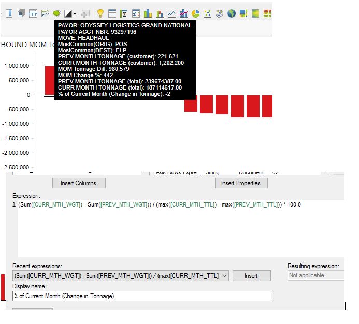The width and height of the screenshot is (359, 324).
Task: Expand the black-white square toolbar dropdown arrow
Action: pos(75,14)
